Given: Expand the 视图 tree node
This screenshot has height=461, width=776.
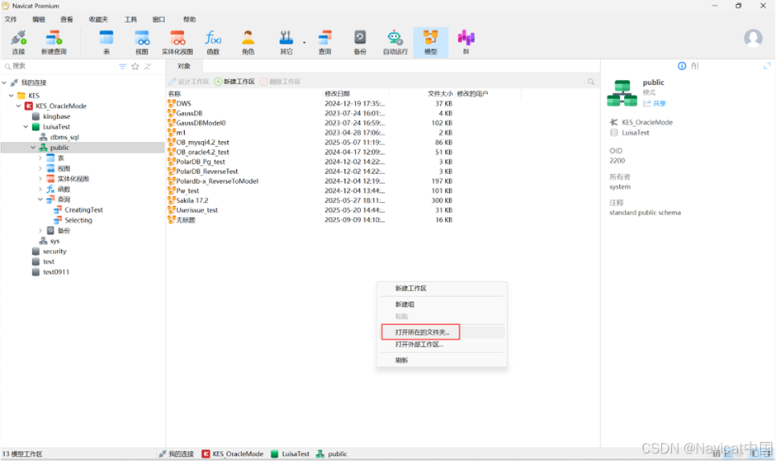Looking at the screenshot, I should click(x=40, y=168).
